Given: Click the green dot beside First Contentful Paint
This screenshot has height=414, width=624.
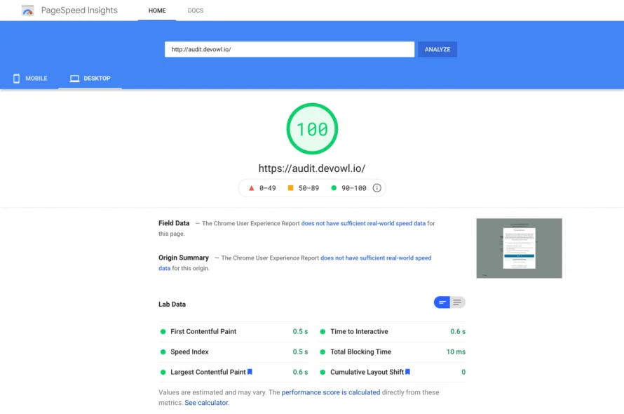Looking at the screenshot, I should [163, 331].
